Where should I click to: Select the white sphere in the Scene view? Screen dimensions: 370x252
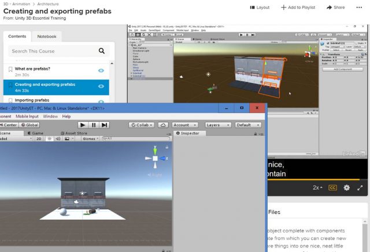pos(63,212)
